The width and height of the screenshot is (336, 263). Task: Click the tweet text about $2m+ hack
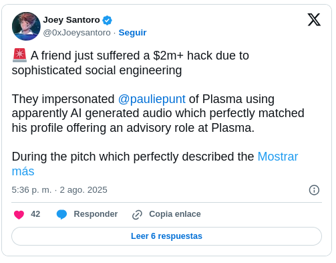point(130,63)
